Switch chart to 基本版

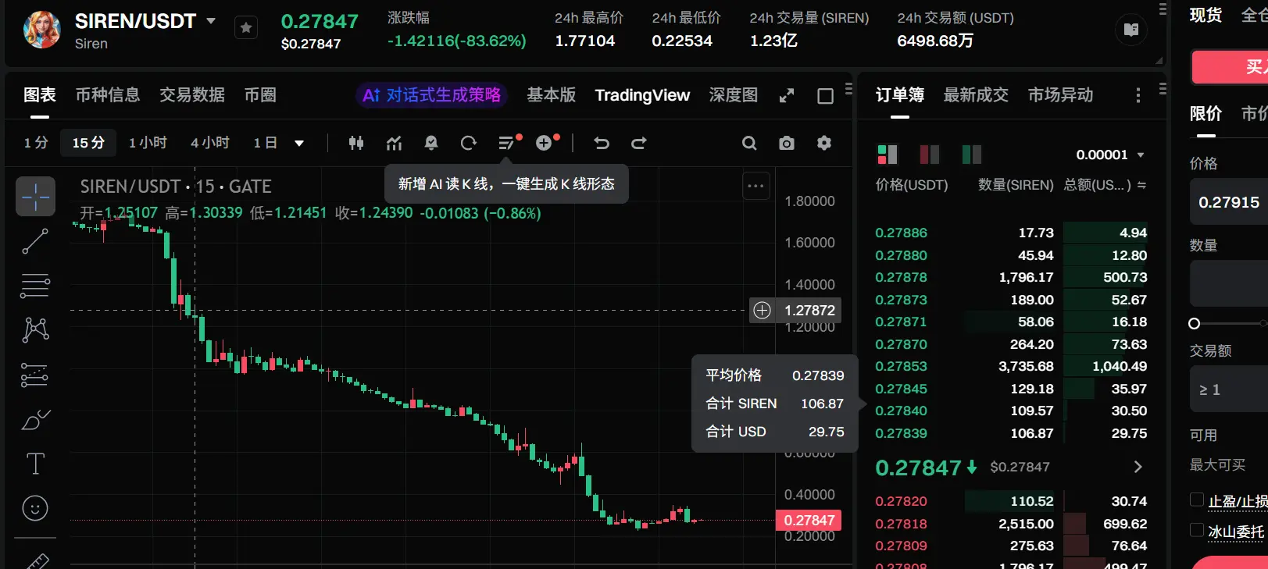[551, 95]
